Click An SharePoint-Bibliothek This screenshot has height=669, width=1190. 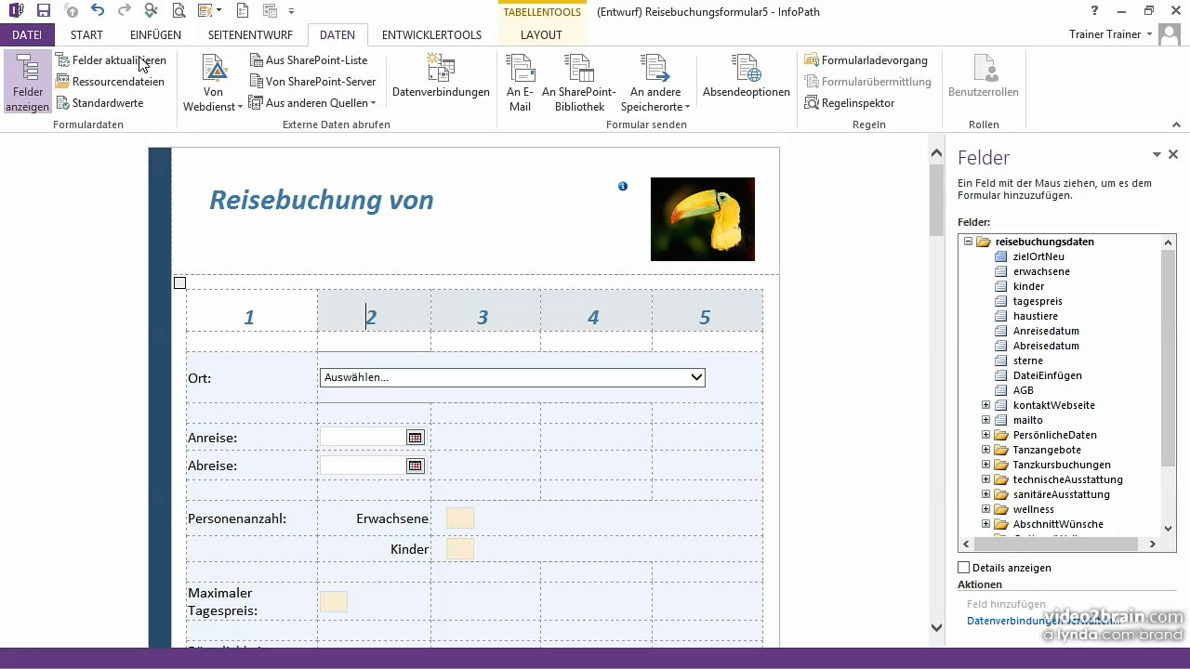click(x=578, y=84)
